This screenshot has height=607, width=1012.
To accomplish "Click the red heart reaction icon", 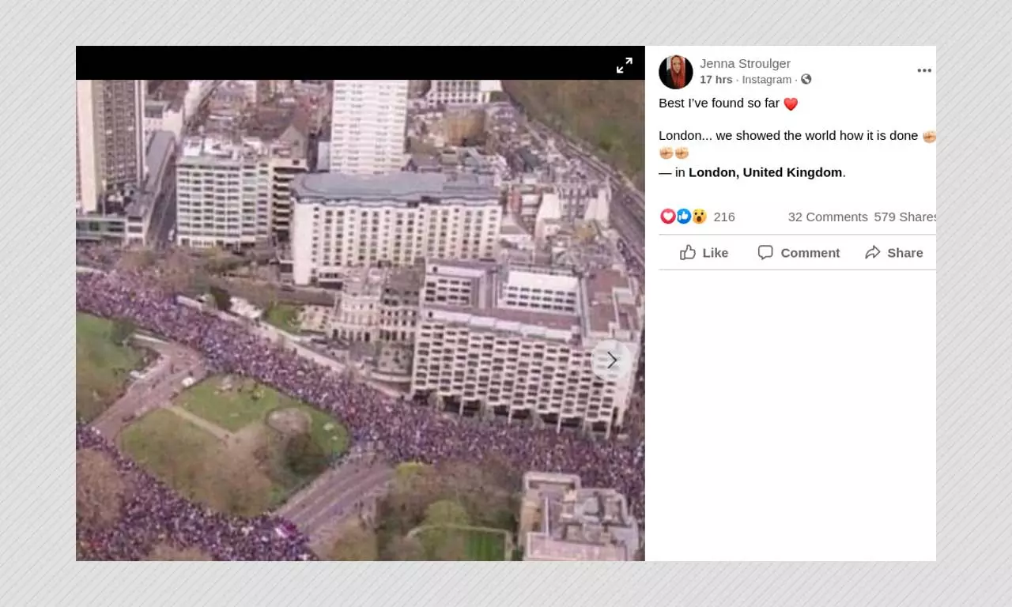I will (x=668, y=217).
